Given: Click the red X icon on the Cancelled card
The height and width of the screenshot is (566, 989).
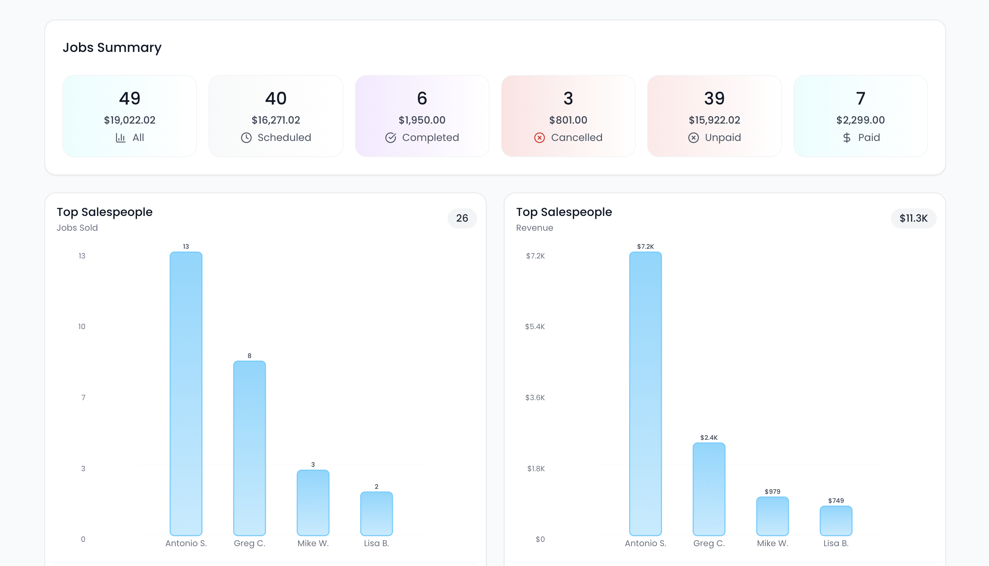Looking at the screenshot, I should [x=540, y=138].
